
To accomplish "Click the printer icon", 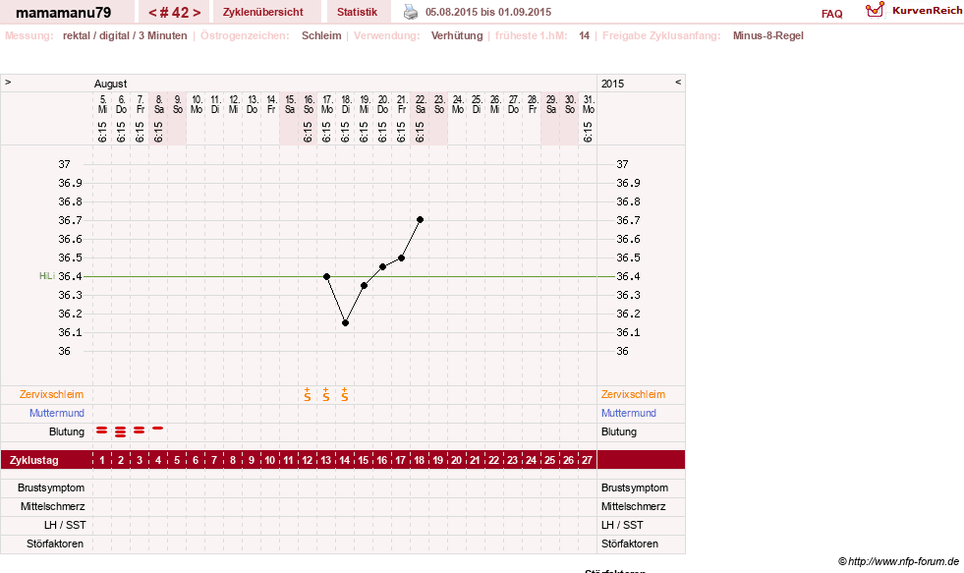I will point(410,12).
